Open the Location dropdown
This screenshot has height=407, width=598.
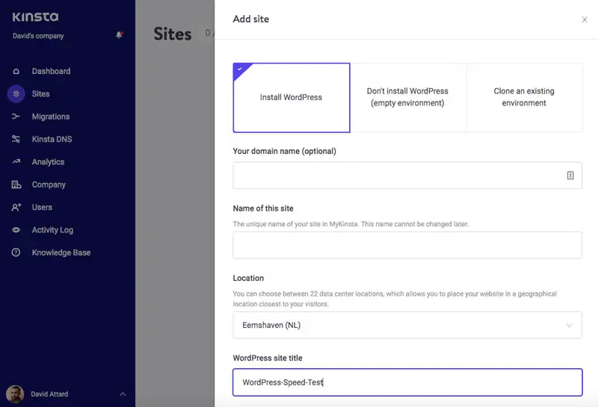point(407,325)
